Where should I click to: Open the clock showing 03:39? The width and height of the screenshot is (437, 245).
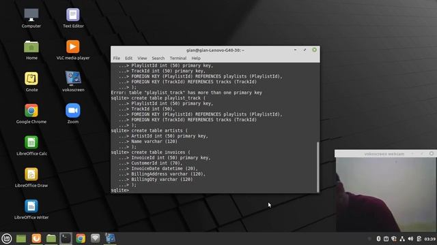pyautogui.click(x=429, y=239)
